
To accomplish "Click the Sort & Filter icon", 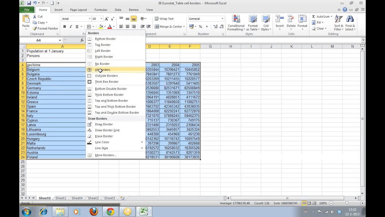I will click(339, 19).
